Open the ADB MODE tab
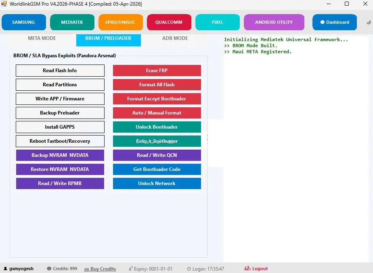 pyautogui.click(x=175, y=38)
